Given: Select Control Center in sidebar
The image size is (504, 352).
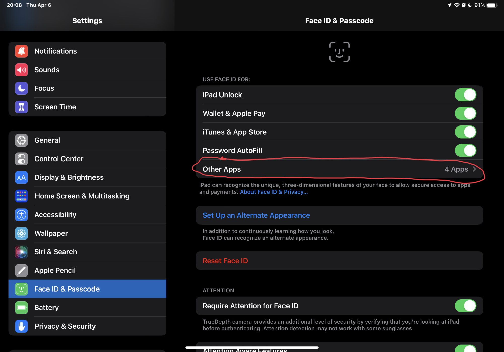Looking at the screenshot, I should pyautogui.click(x=87, y=159).
